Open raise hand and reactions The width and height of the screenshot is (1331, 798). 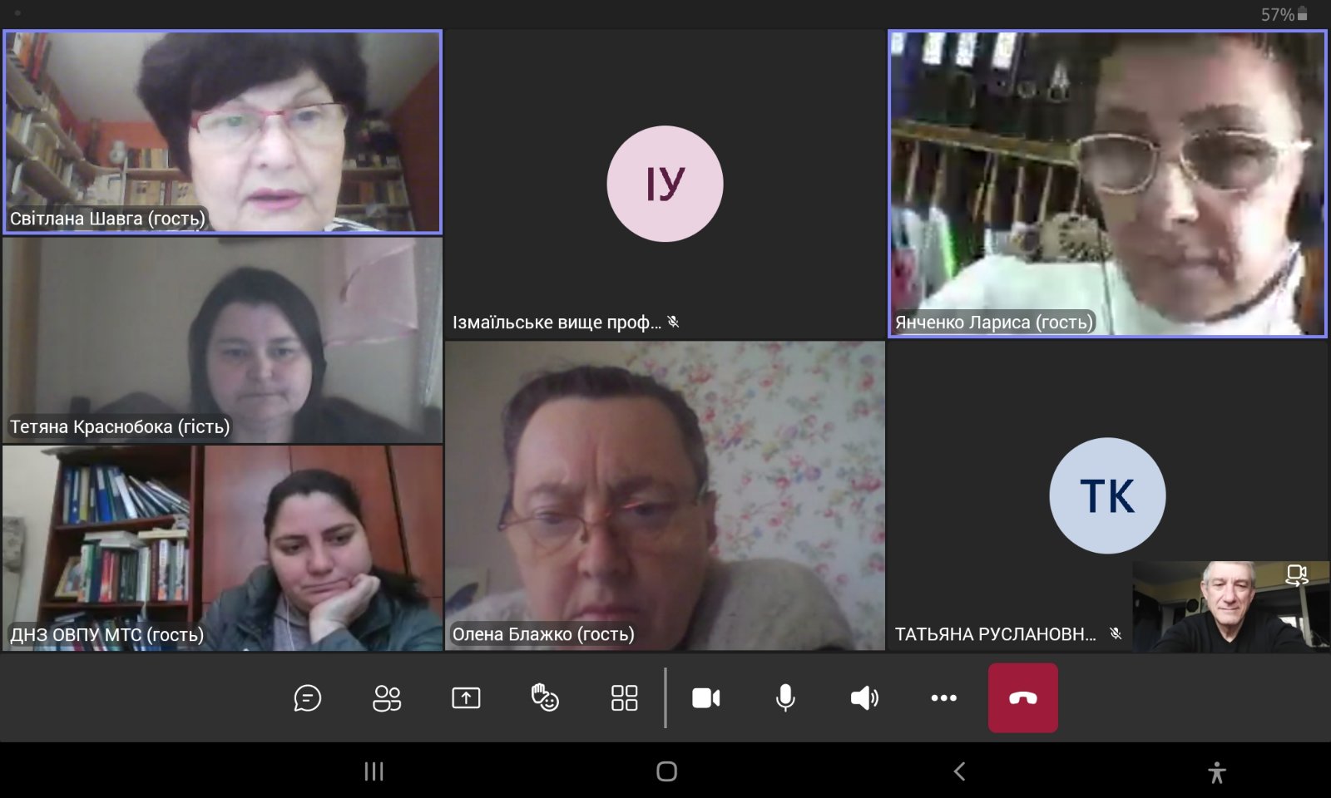point(545,698)
